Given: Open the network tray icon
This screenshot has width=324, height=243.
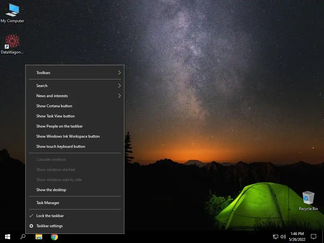Looking at the screenshot, I should pyautogui.click(x=276, y=237).
